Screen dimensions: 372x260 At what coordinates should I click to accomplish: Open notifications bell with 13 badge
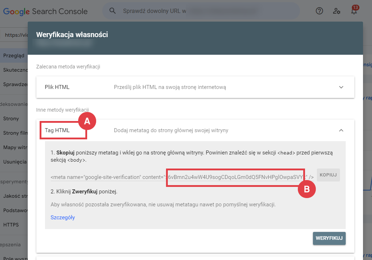click(354, 10)
